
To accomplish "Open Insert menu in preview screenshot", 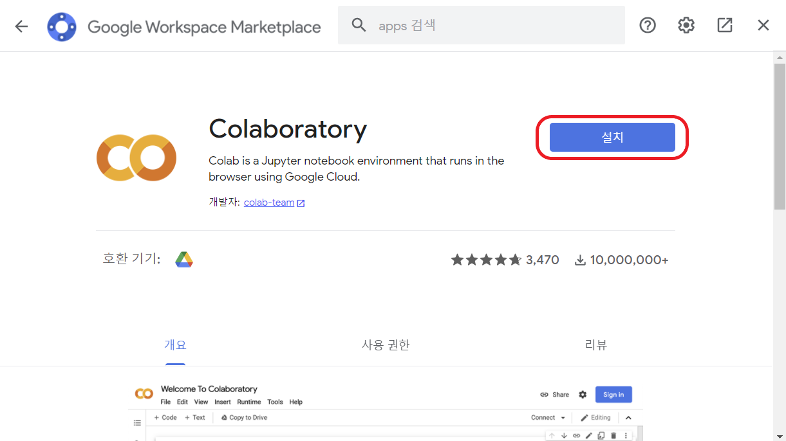I will tap(223, 402).
